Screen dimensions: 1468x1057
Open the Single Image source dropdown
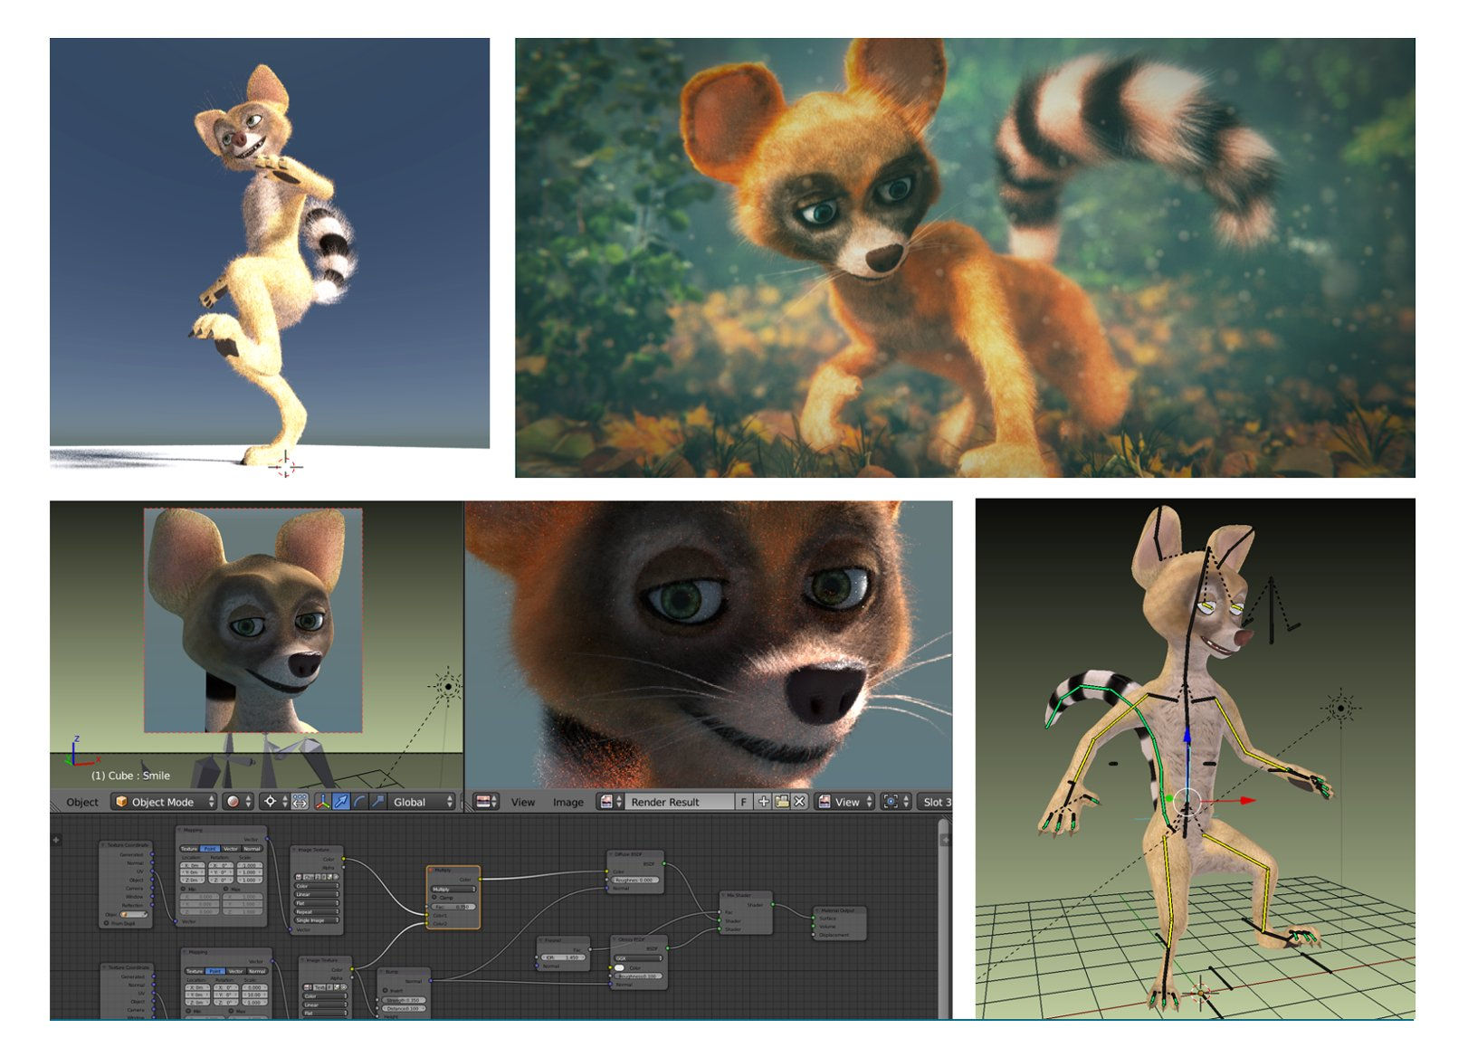317,920
